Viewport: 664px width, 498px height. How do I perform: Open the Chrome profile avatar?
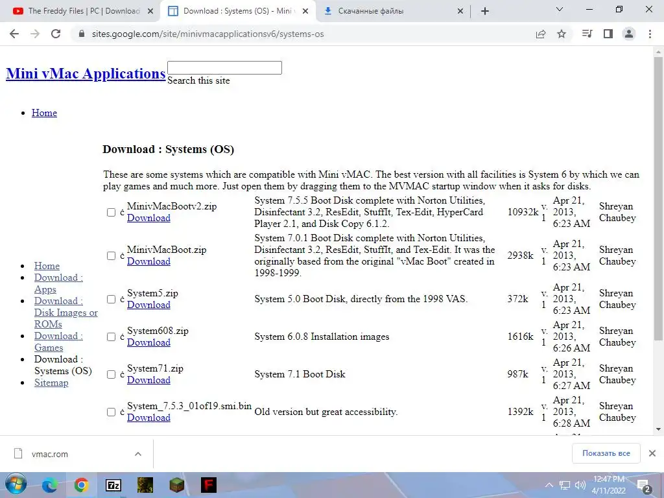629,34
